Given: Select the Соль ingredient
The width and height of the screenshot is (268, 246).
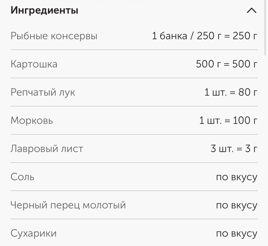Looking at the screenshot, I should click(22, 177).
